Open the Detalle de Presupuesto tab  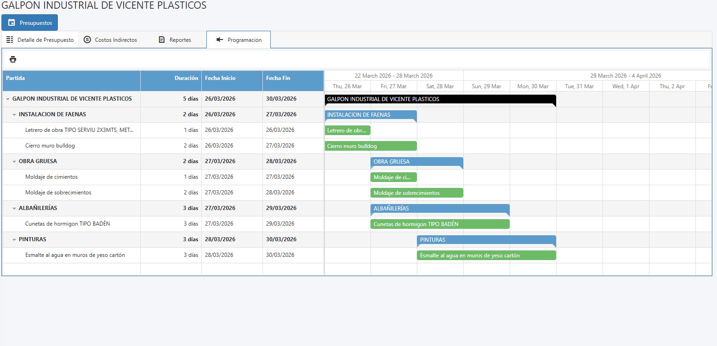[45, 40]
